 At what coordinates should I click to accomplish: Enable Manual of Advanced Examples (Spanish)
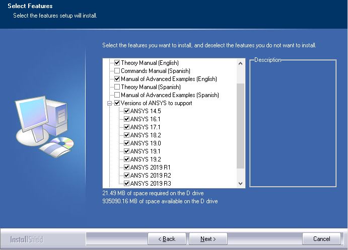(117, 95)
